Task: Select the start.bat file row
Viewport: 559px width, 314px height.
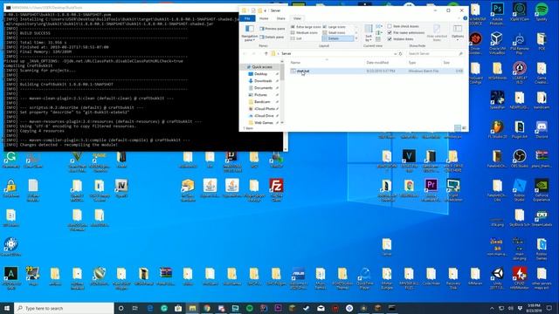Action: click(x=377, y=72)
